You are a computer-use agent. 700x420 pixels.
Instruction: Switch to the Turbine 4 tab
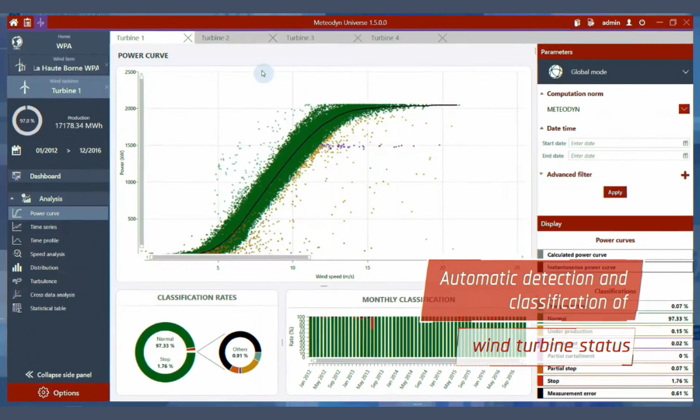click(x=385, y=38)
